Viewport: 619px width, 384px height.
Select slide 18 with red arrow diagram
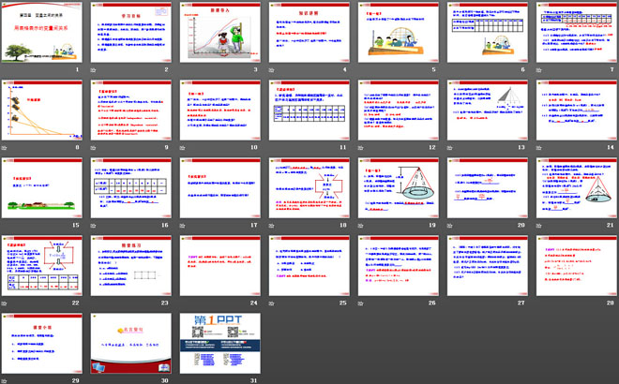pos(309,188)
